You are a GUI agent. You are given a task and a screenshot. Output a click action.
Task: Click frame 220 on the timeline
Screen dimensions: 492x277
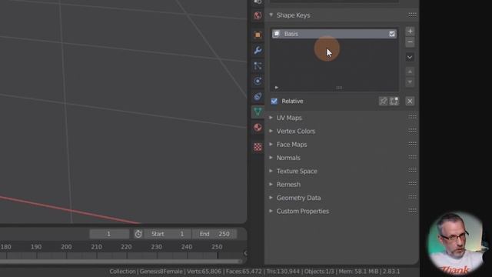126,247
